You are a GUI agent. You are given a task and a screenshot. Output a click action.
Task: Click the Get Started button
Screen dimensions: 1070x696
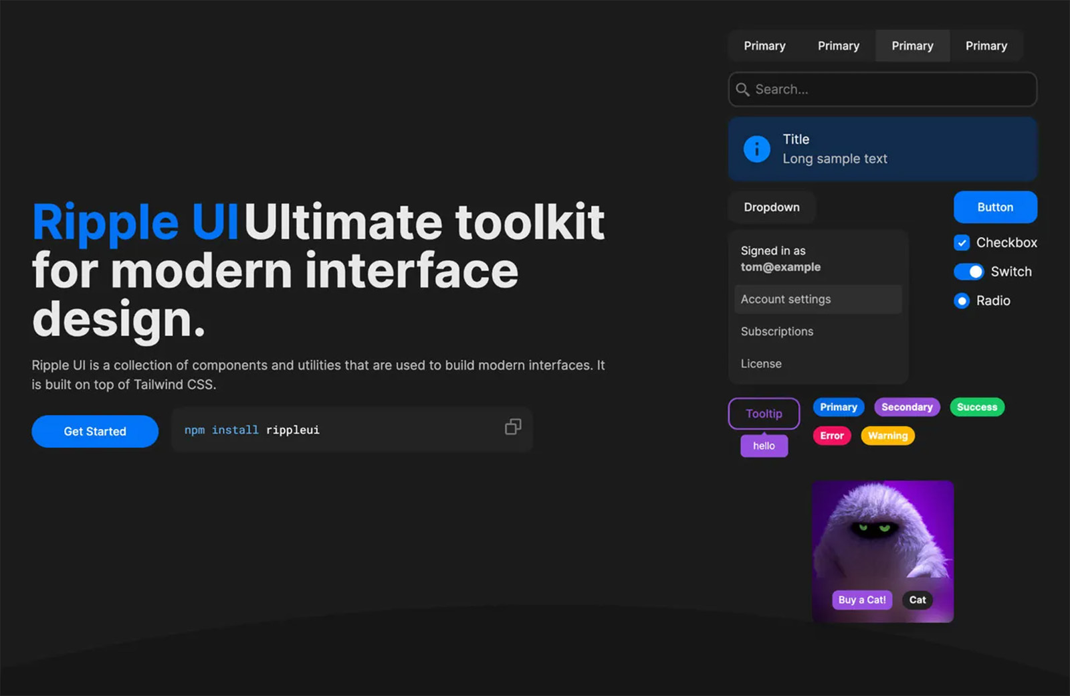click(x=95, y=432)
